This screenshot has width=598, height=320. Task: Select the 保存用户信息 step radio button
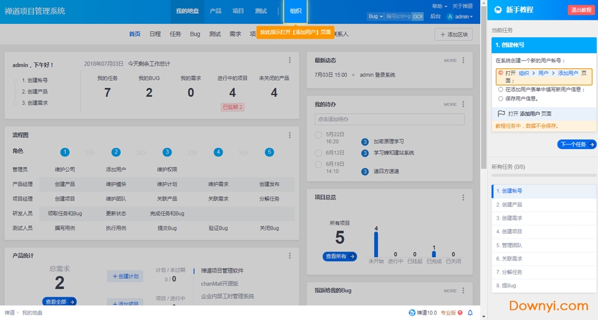coord(501,99)
